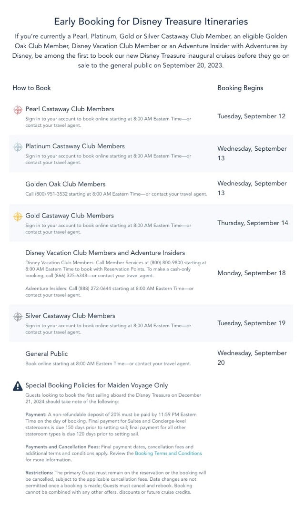Click the warning triangle icon for Special Booking Policies

[x=18, y=386]
